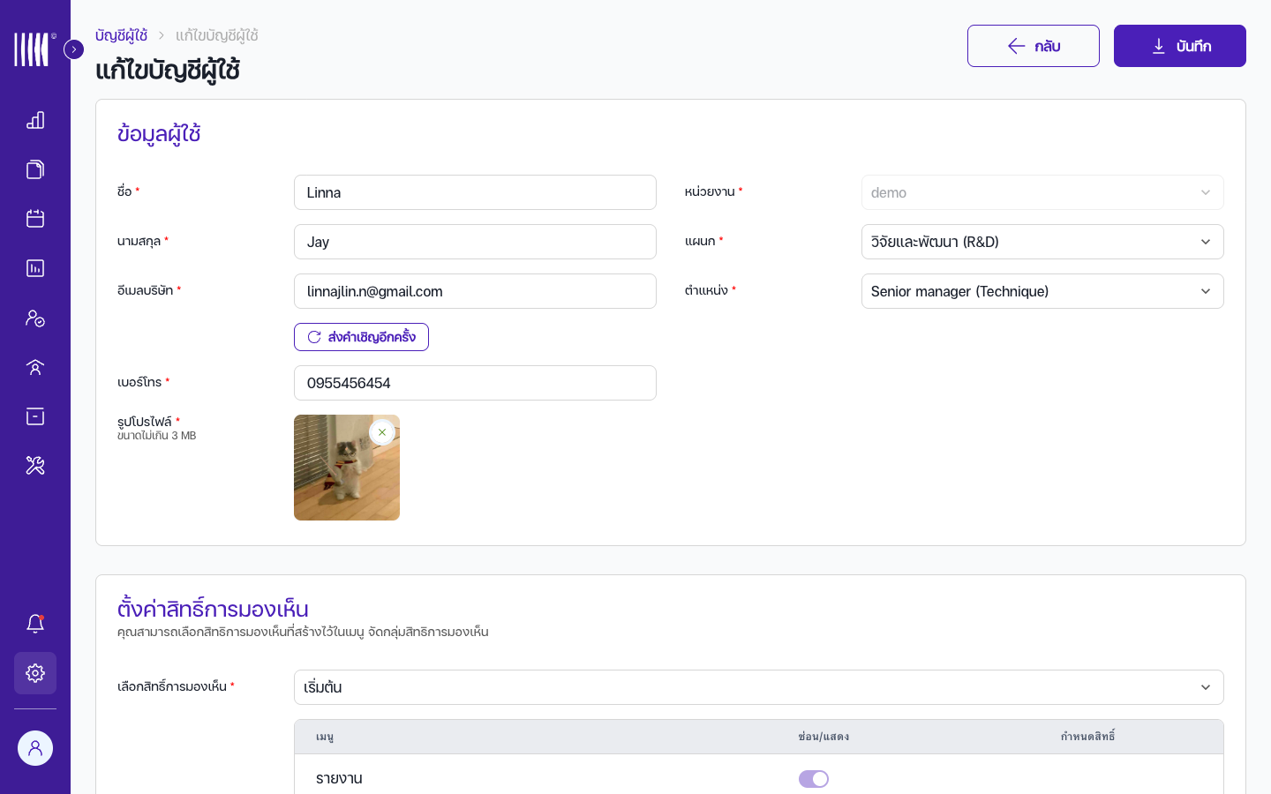Open the calendar icon in sidebar

[x=35, y=219]
